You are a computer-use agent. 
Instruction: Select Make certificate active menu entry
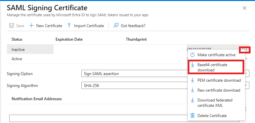tap(216, 55)
